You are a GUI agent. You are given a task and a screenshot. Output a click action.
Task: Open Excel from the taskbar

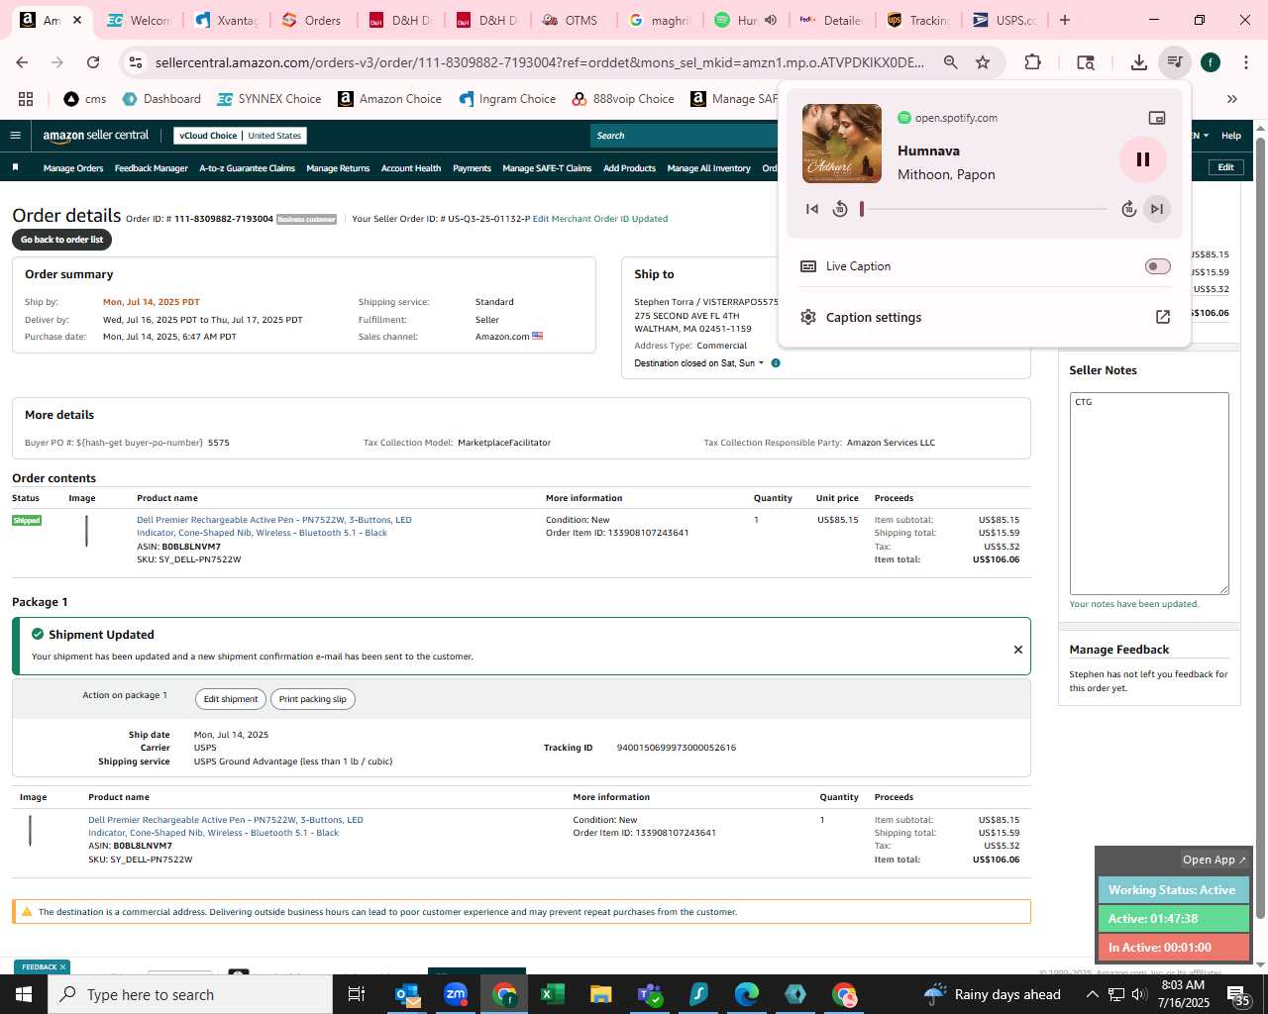click(x=553, y=994)
